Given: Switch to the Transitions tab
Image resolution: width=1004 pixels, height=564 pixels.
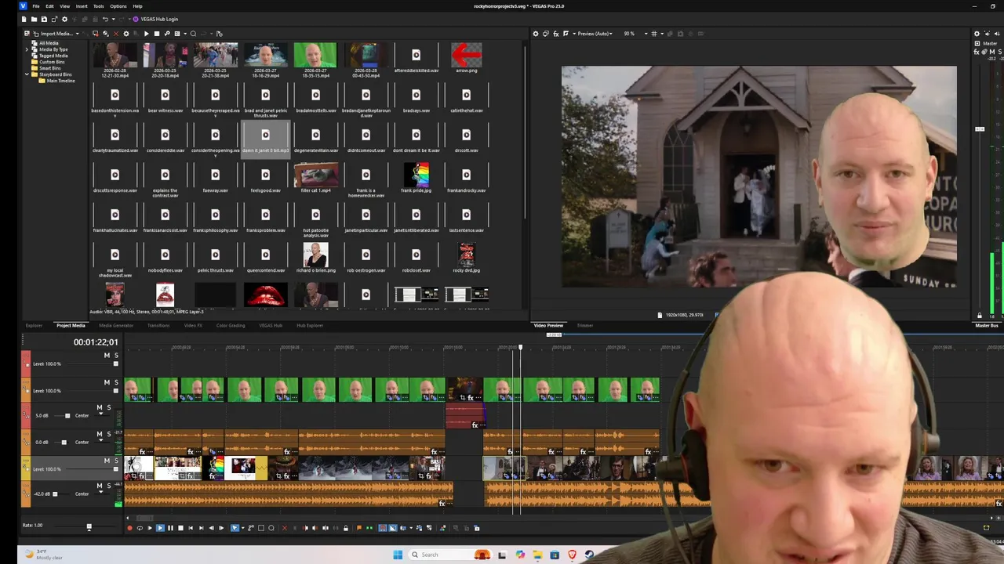Looking at the screenshot, I should (158, 325).
